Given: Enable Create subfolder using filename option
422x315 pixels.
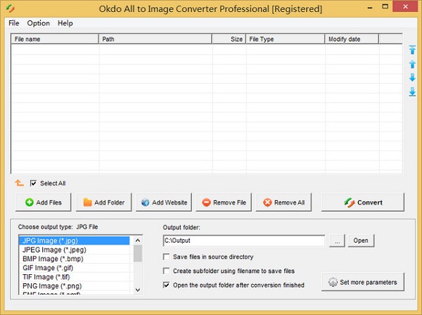Looking at the screenshot, I should pyautogui.click(x=167, y=271).
